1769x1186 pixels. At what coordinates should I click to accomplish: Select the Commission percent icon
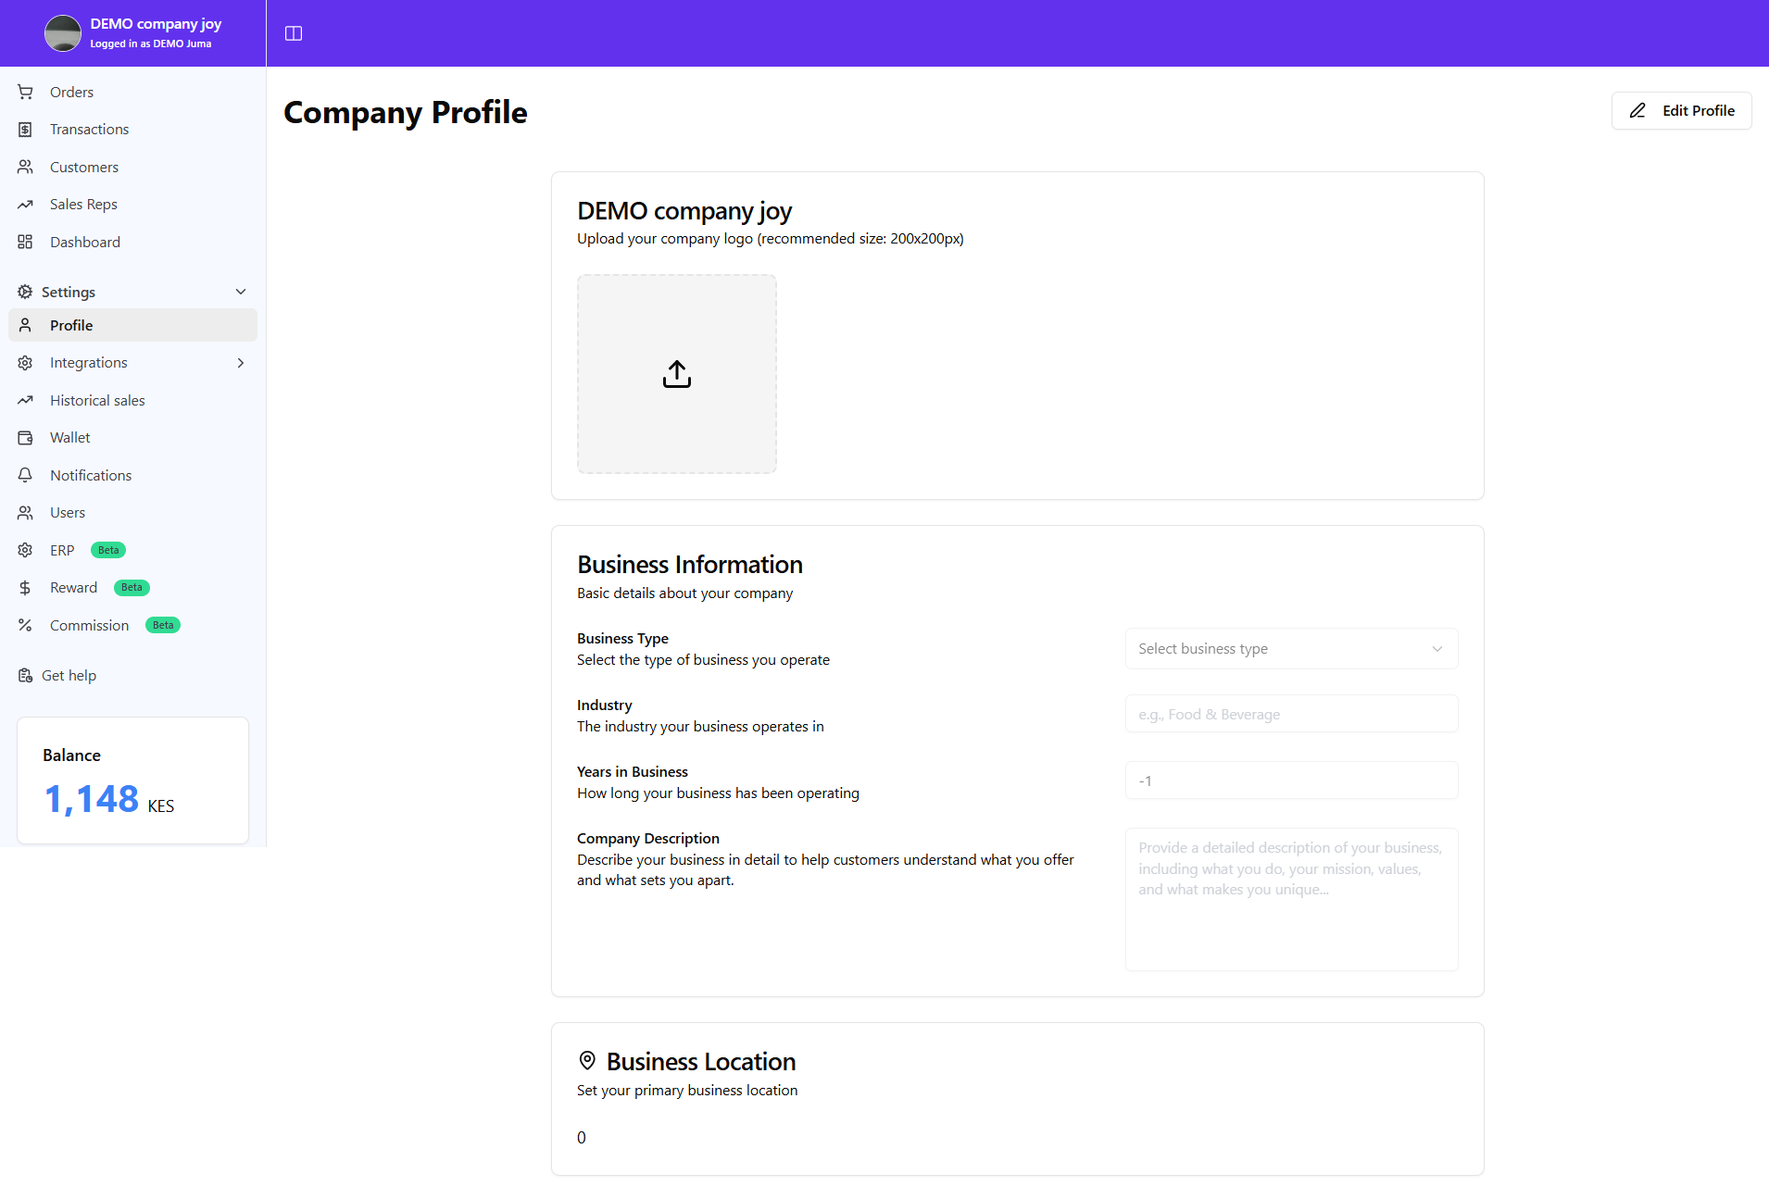(x=25, y=625)
